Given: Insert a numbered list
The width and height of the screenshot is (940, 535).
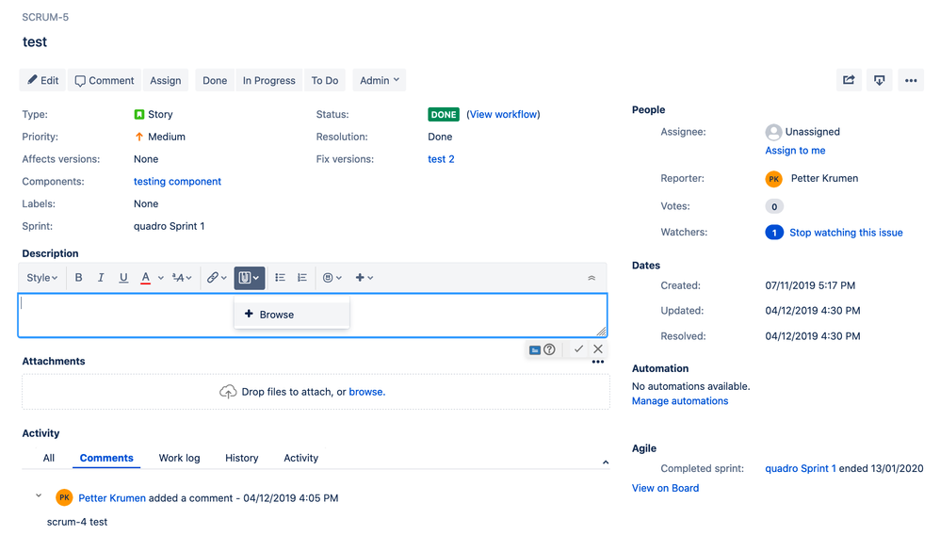Looking at the screenshot, I should (x=302, y=278).
